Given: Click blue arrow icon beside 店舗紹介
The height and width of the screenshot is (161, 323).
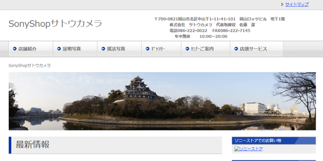Looking at the screenshot, I should pos(15,49).
